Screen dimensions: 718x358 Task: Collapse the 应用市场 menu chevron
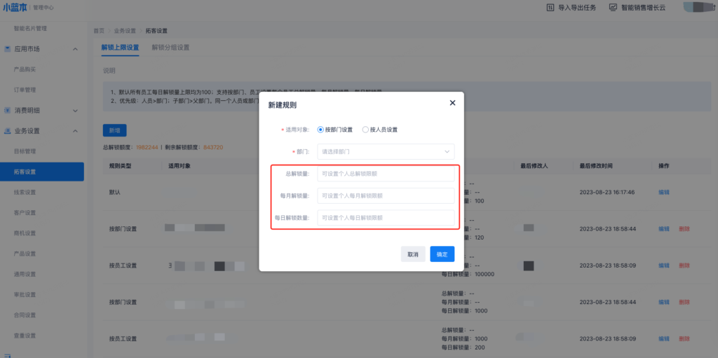click(75, 49)
